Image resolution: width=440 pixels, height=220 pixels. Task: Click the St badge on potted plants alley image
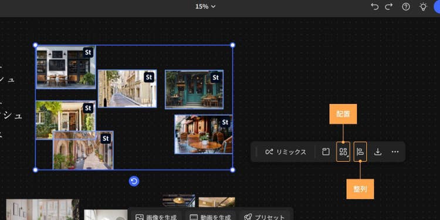[106, 138]
